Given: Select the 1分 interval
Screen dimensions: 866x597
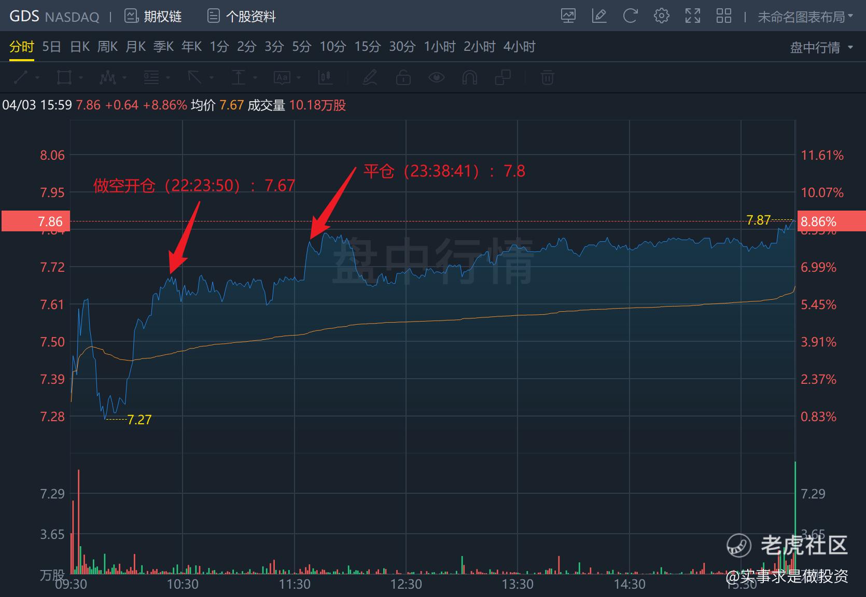Looking at the screenshot, I should click(219, 47).
